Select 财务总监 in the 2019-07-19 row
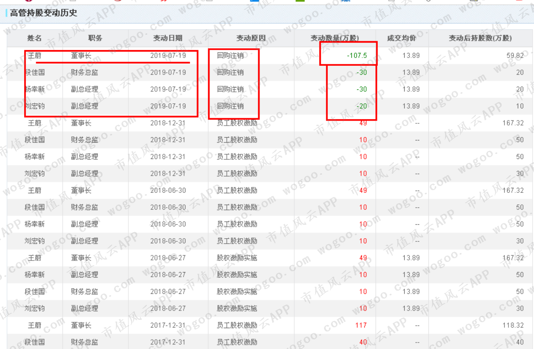The height and width of the screenshot is (349, 534). click(84, 72)
